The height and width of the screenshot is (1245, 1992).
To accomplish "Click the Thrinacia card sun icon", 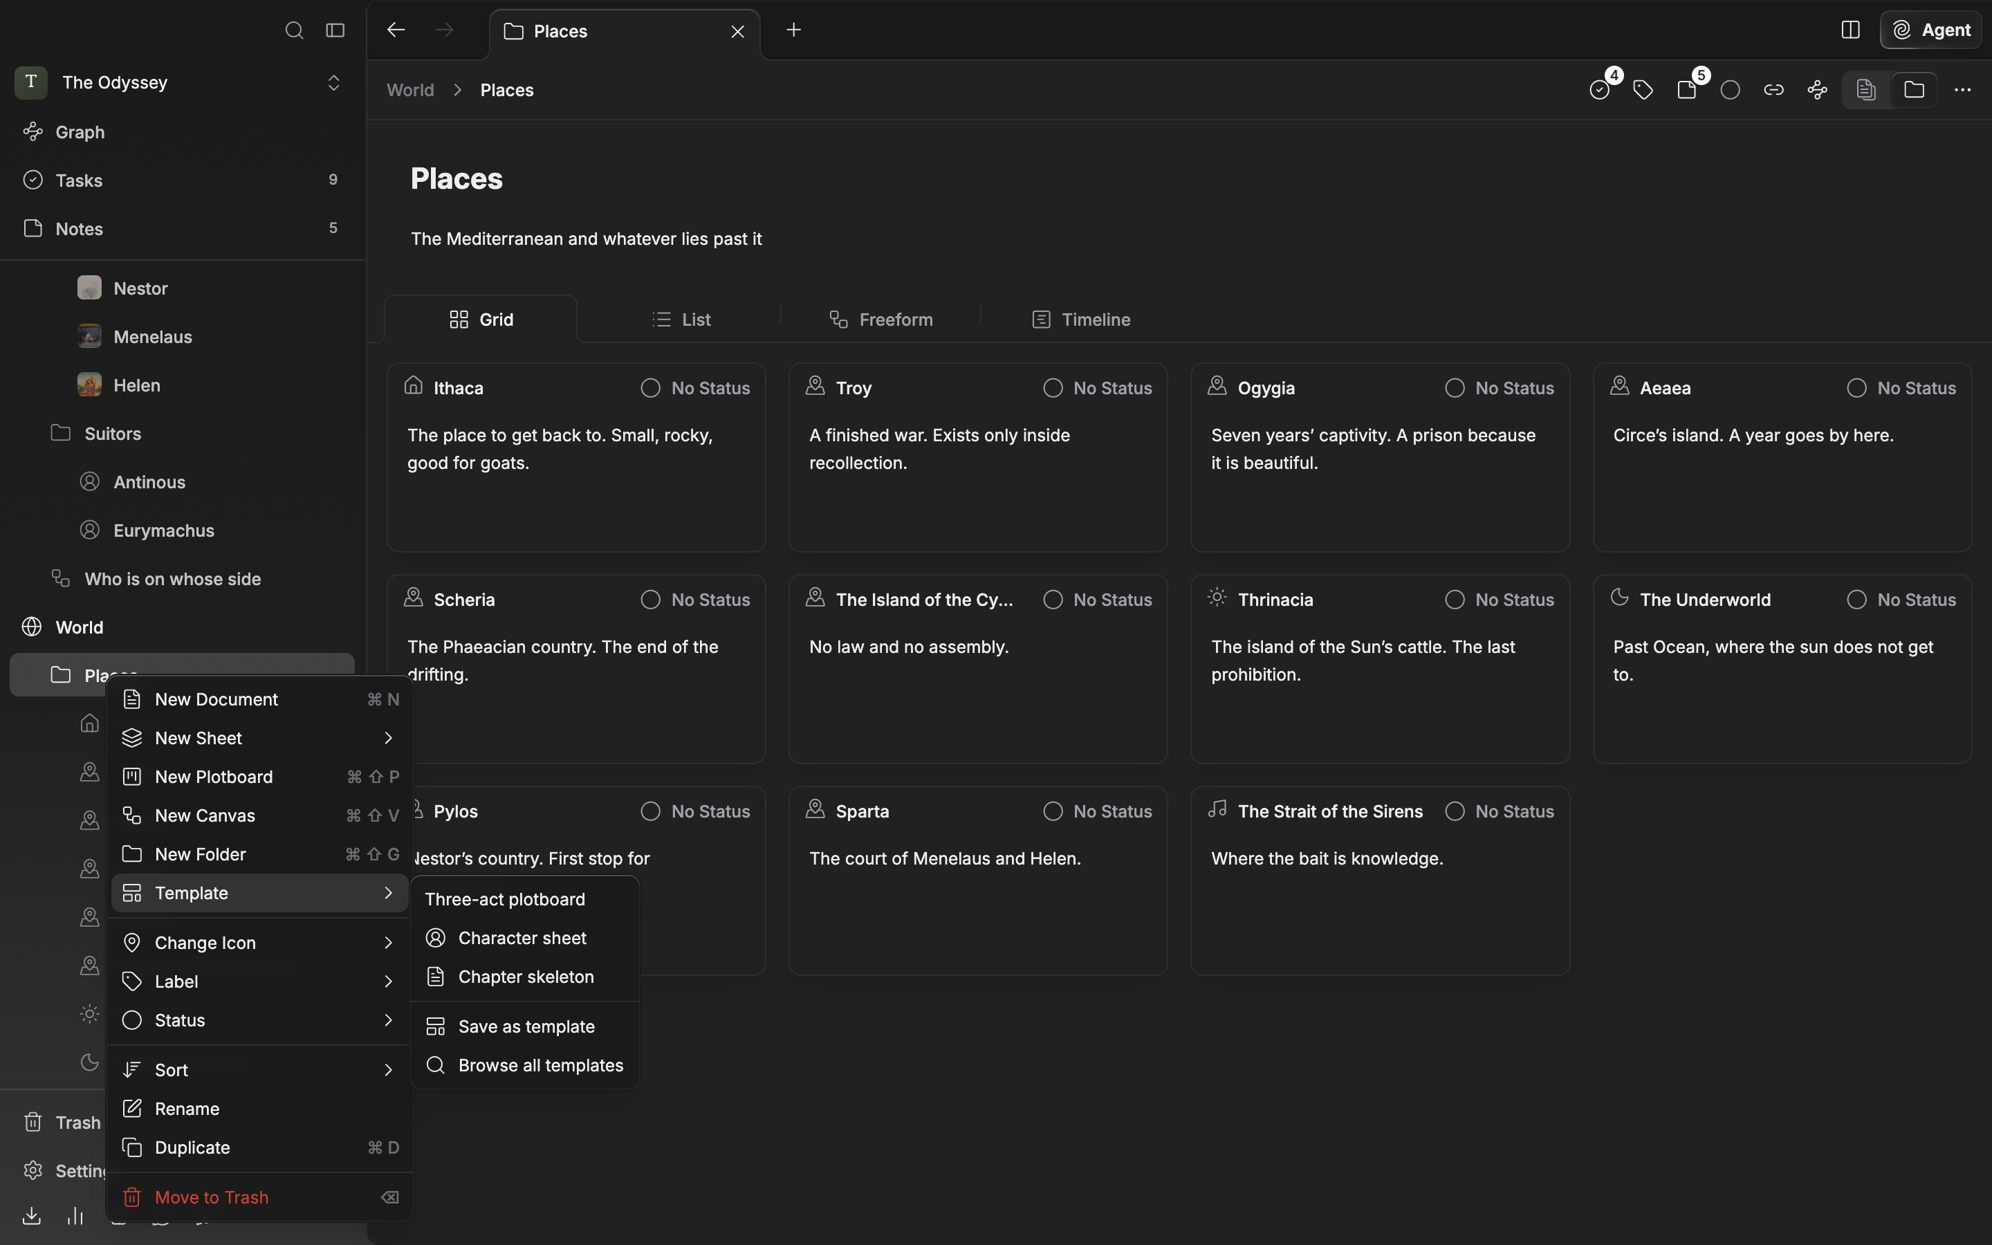I will [1217, 597].
